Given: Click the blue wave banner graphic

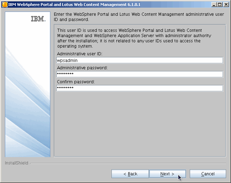Looking at the screenshot, I should [x=28, y=105].
